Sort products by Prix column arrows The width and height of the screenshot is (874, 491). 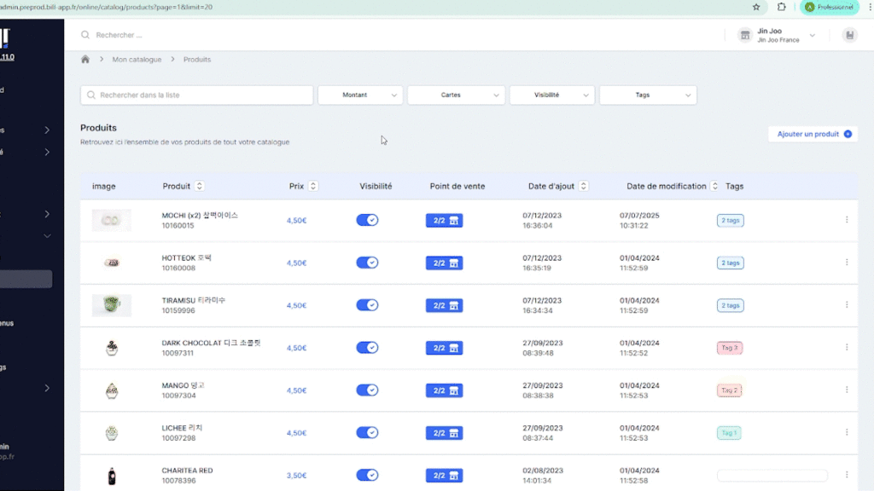(313, 186)
